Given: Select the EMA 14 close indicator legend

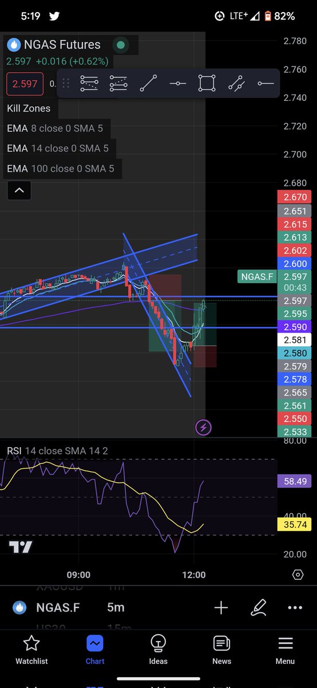Looking at the screenshot, I should point(58,148).
